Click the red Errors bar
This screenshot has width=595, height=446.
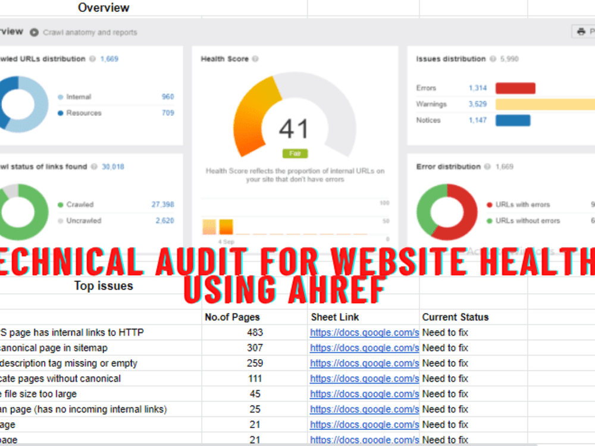515,88
